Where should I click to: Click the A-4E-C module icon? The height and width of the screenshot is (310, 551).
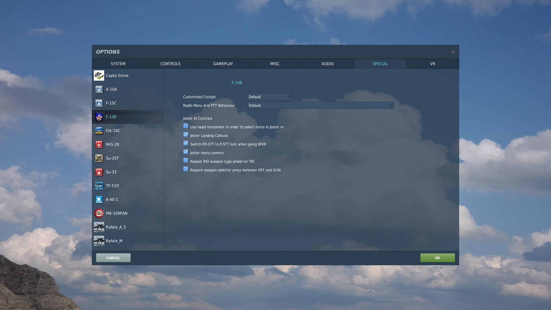click(x=99, y=199)
